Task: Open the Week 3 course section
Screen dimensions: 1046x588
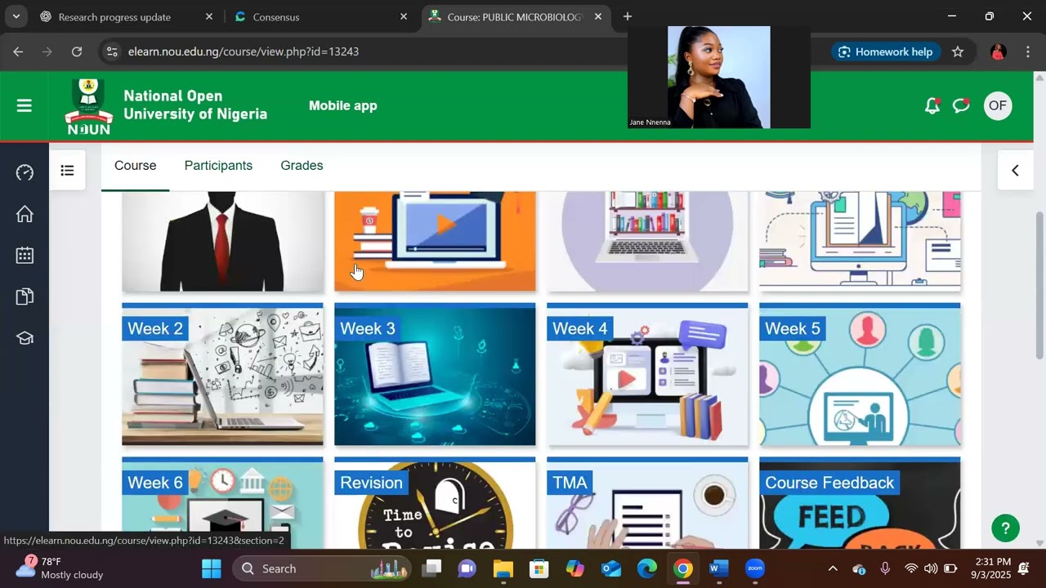Action: pyautogui.click(x=435, y=375)
